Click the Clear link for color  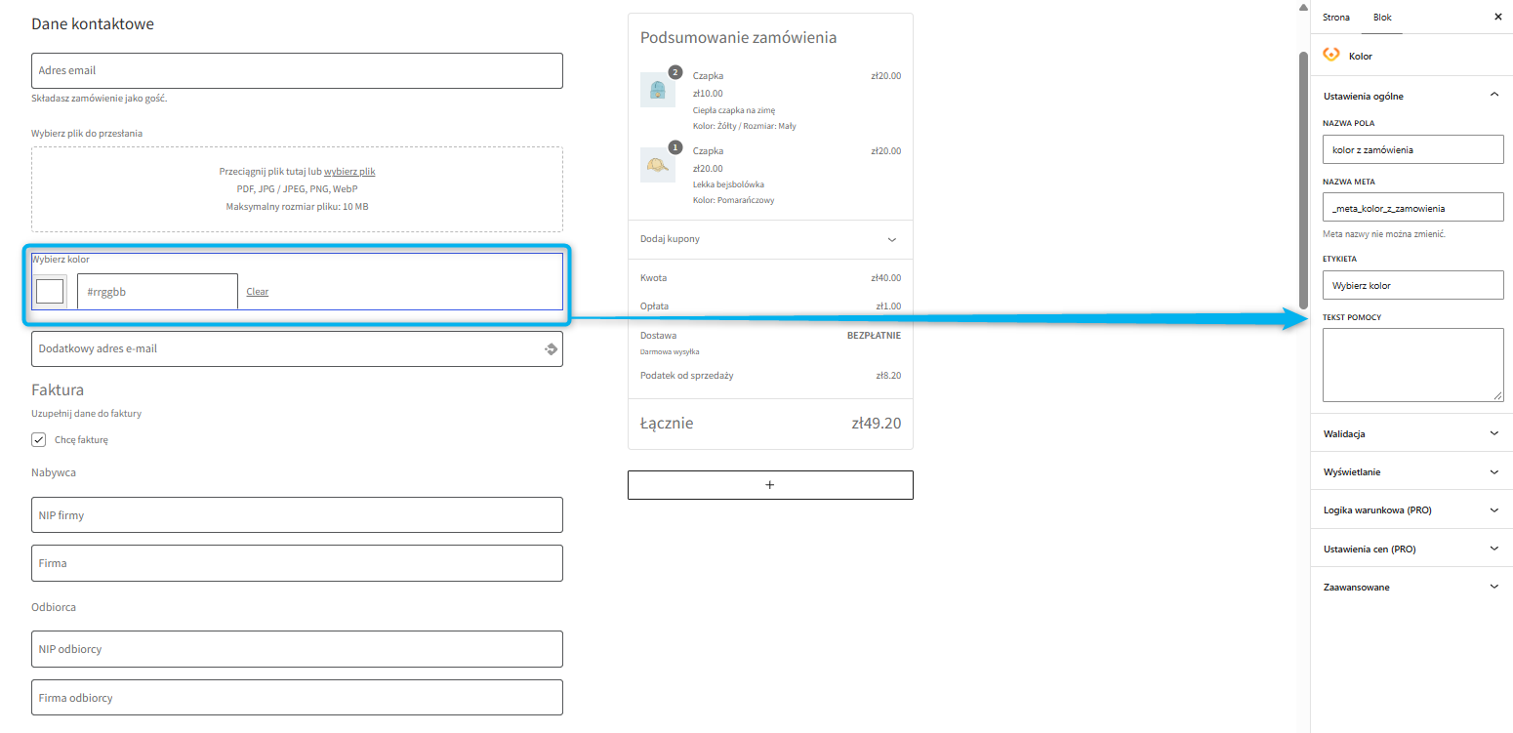(257, 292)
